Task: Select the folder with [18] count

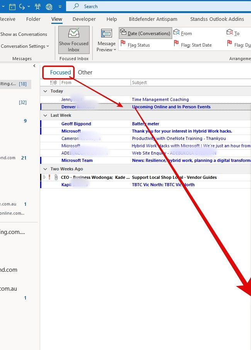Action: 15,84
